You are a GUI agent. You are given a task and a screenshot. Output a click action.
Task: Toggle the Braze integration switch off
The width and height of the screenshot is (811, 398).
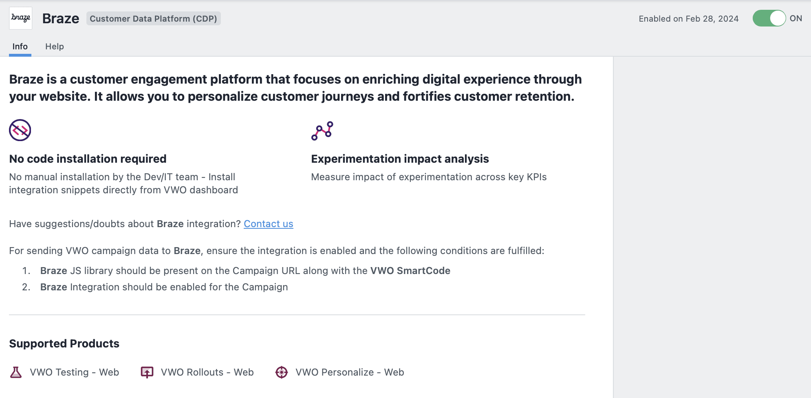(769, 18)
